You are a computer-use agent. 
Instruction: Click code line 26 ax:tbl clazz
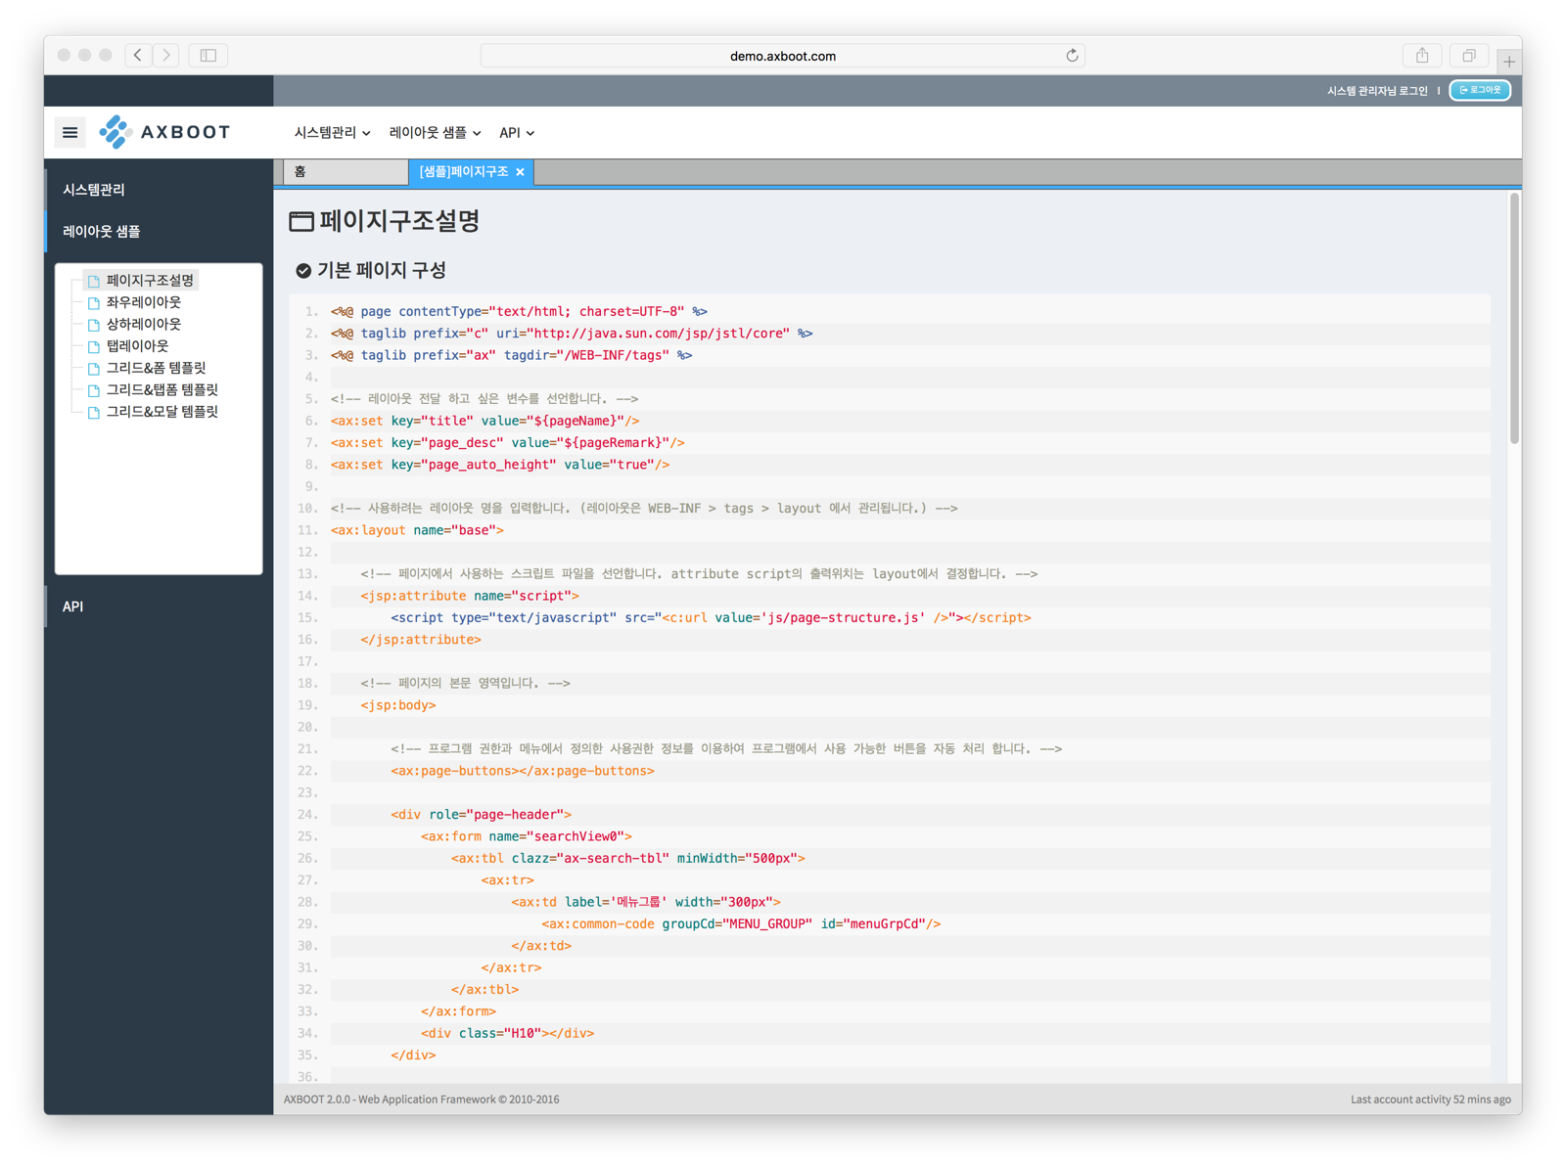pyautogui.click(x=628, y=859)
